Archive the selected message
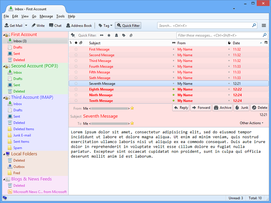The width and height of the screenshot is (271, 203). point(223,107)
